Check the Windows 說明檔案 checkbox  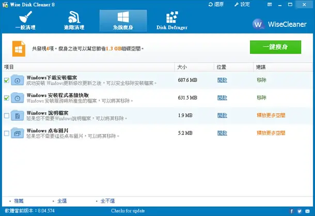coord(7,115)
